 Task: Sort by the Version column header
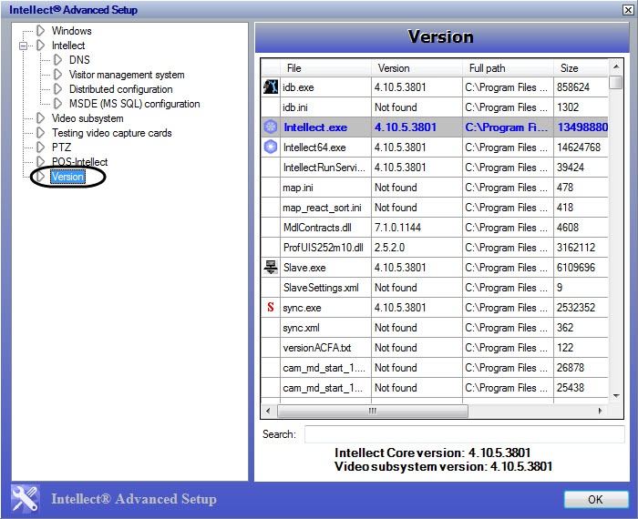coord(417,68)
